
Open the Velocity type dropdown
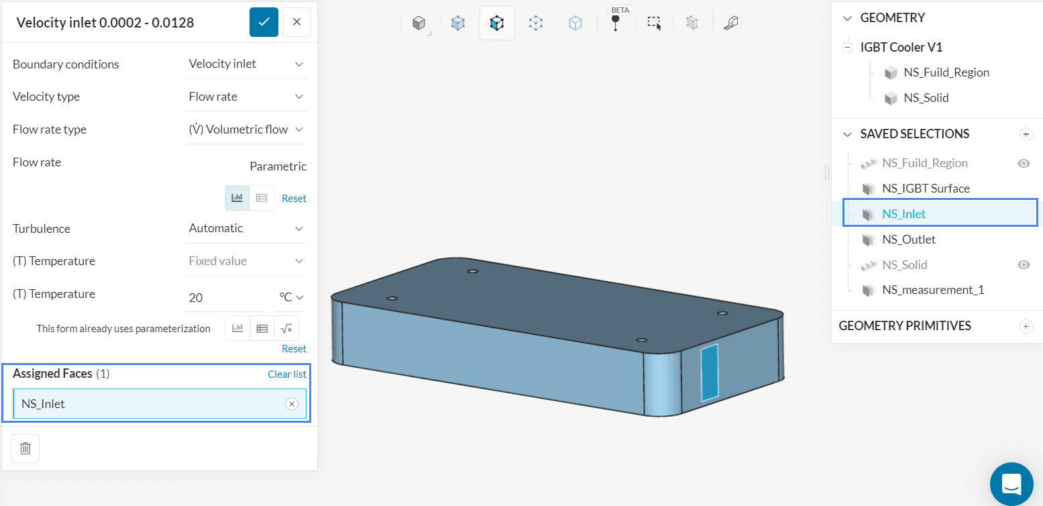[x=246, y=97]
